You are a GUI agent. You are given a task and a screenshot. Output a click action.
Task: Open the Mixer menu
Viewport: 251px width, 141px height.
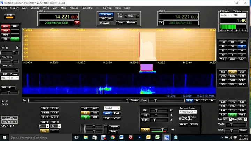[63, 8]
